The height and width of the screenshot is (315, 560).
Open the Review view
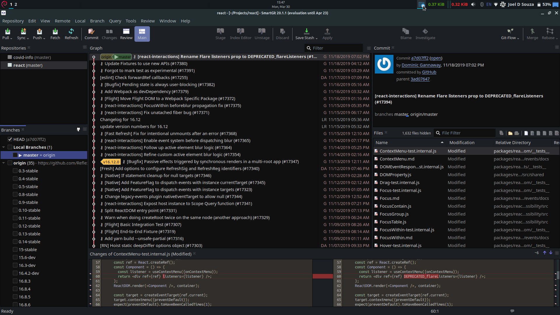pos(126,34)
